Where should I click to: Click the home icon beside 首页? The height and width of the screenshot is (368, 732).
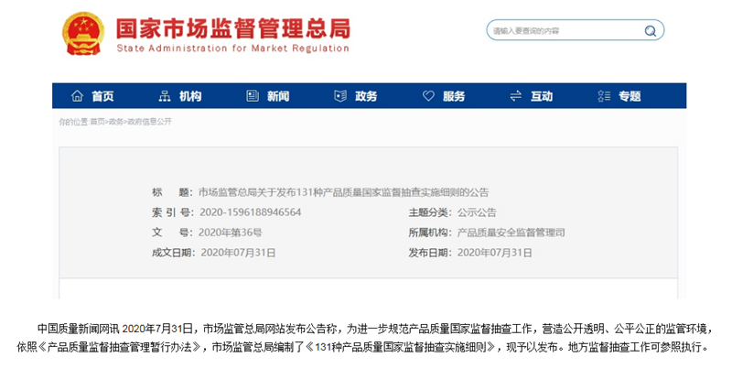(x=77, y=96)
